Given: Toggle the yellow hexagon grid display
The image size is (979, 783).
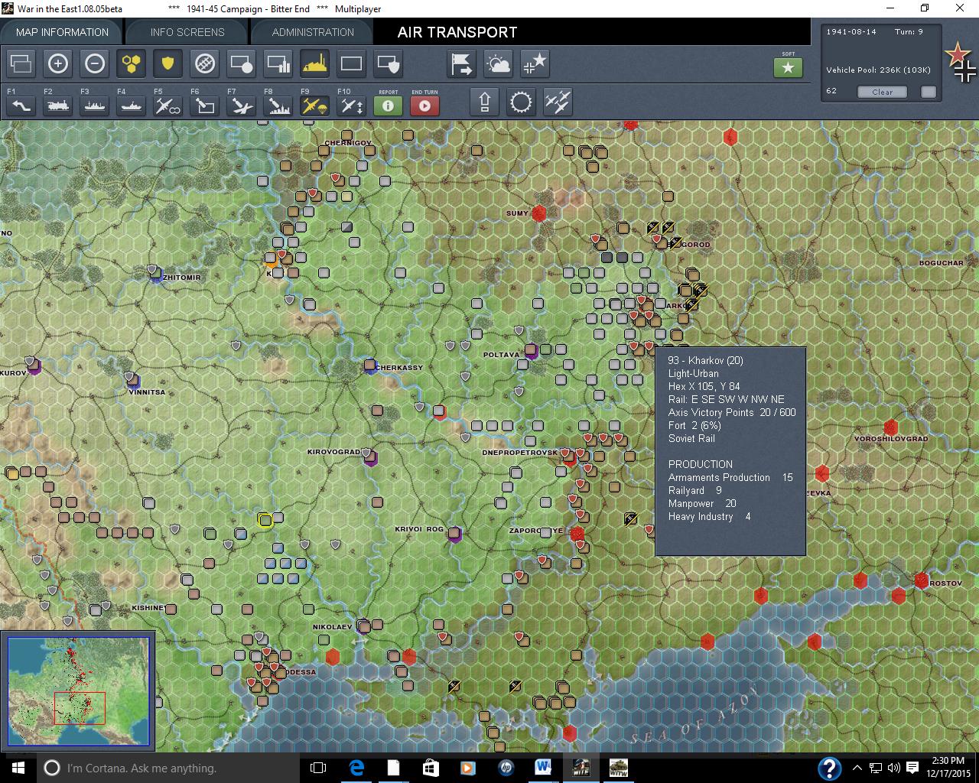Looking at the screenshot, I should 132,63.
